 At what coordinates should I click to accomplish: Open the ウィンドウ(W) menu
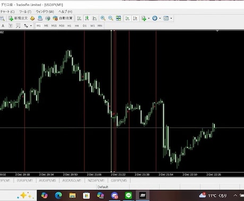tap(45, 12)
